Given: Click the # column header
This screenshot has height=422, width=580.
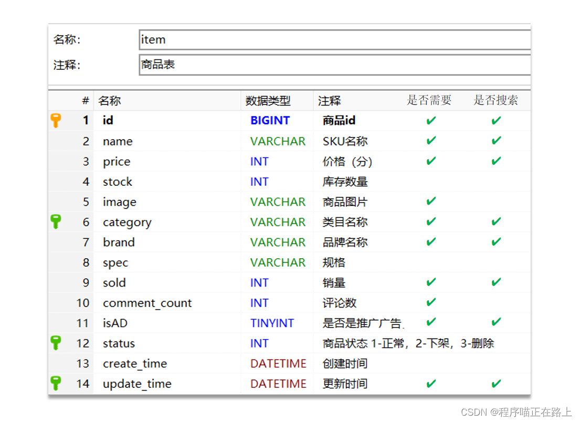Looking at the screenshot, I should [x=86, y=101].
